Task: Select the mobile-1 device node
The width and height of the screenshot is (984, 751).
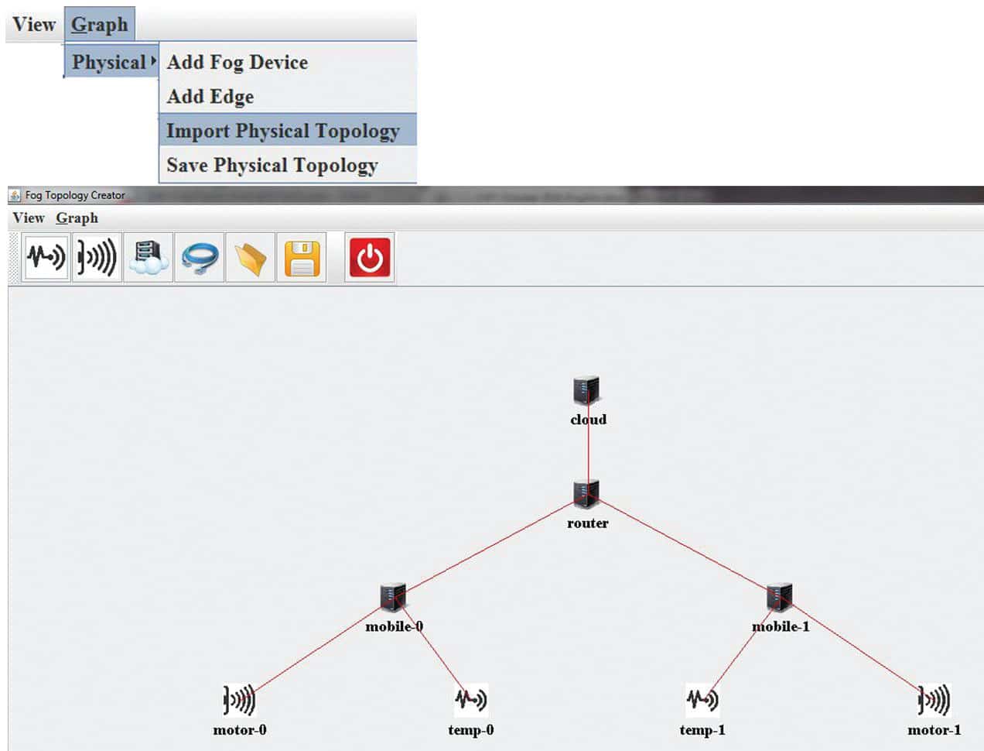Action: click(x=779, y=598)
